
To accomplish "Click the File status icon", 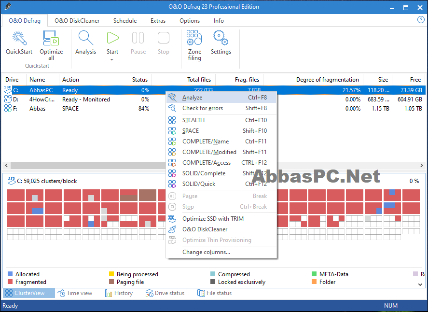I will tap(201, 293).
